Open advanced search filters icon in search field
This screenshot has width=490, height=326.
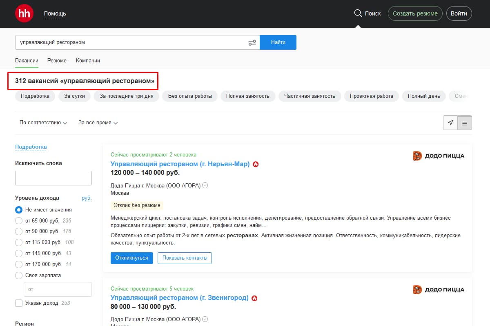click(252, 42)
